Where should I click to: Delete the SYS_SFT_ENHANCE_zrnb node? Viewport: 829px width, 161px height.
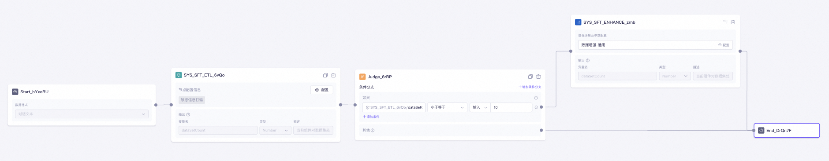click(x=733, y=22)
